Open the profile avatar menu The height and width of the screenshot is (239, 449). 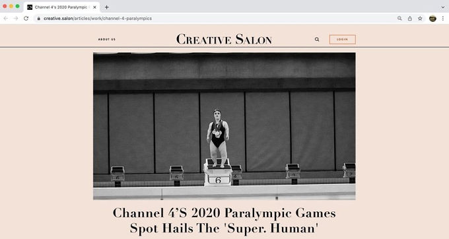click(x=432, y=18)
